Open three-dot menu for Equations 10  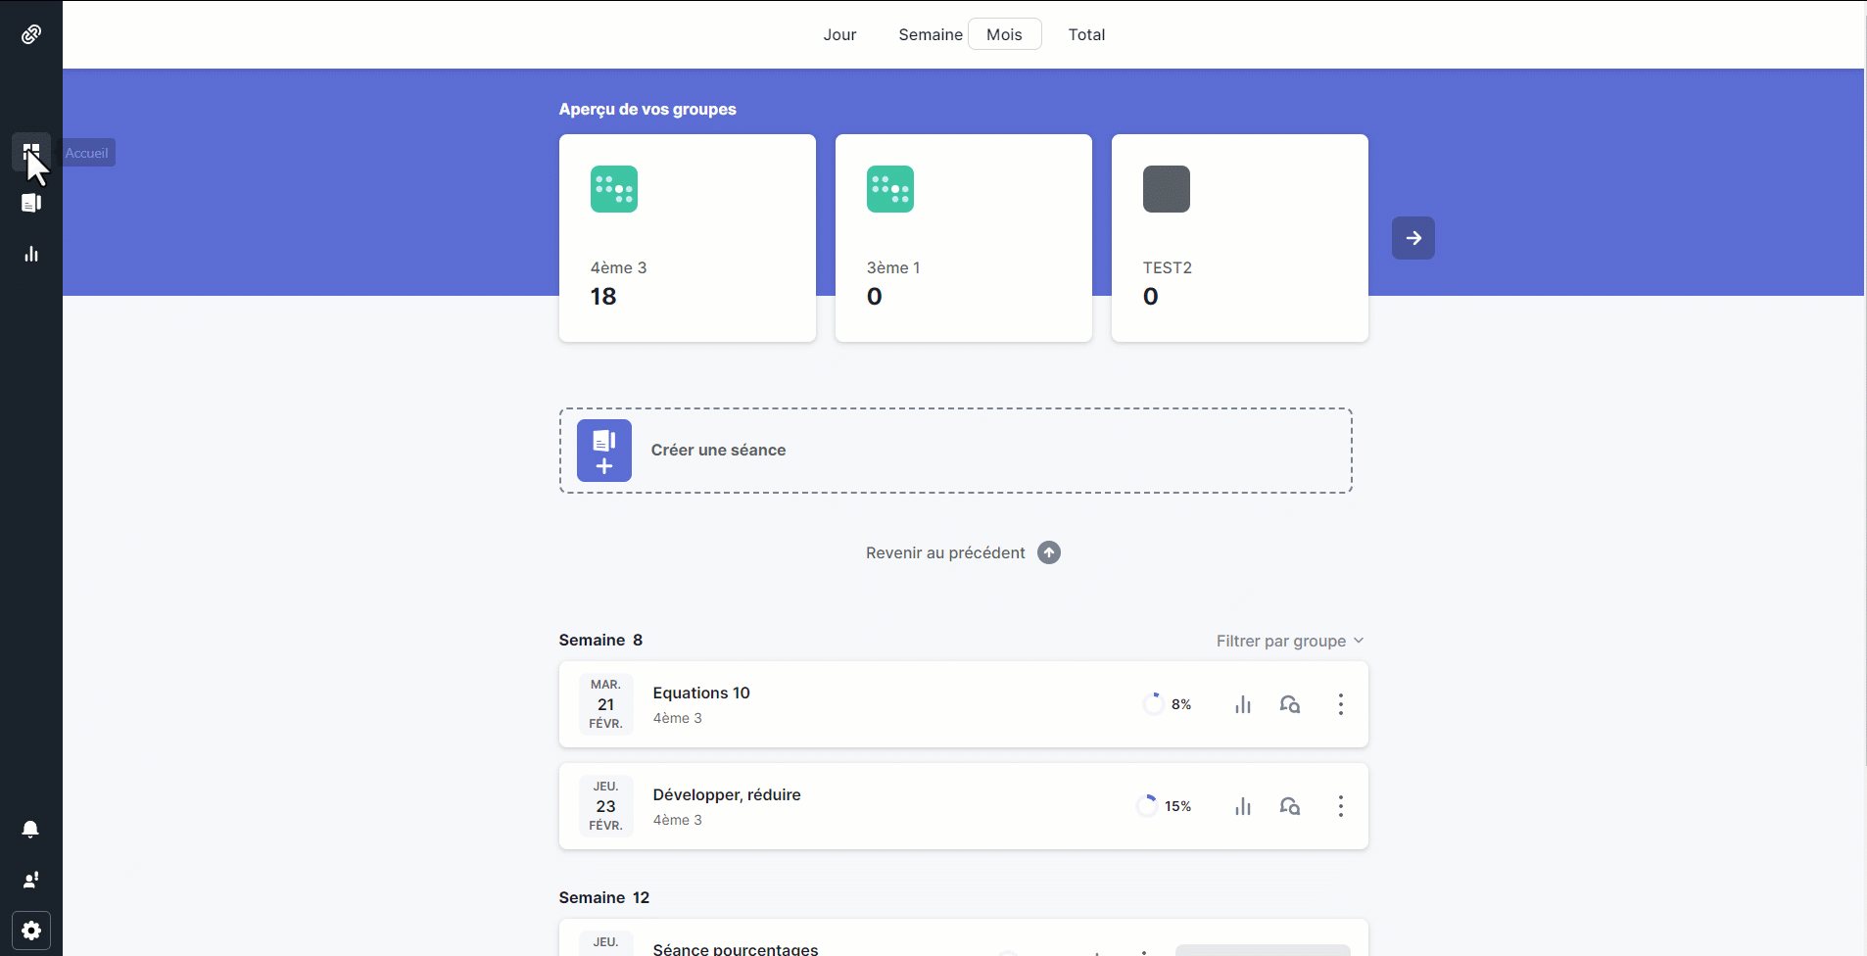coord(1341,704)
